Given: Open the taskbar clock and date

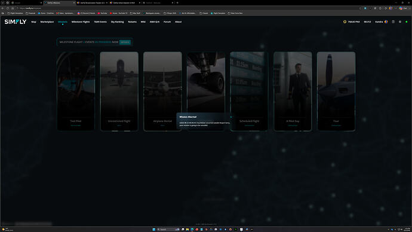Looking at the screenshot, I should (408, 230).
